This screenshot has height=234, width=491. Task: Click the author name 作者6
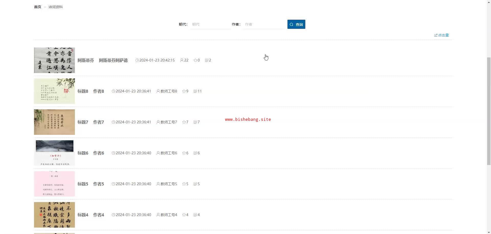click(x=99, y=153)
